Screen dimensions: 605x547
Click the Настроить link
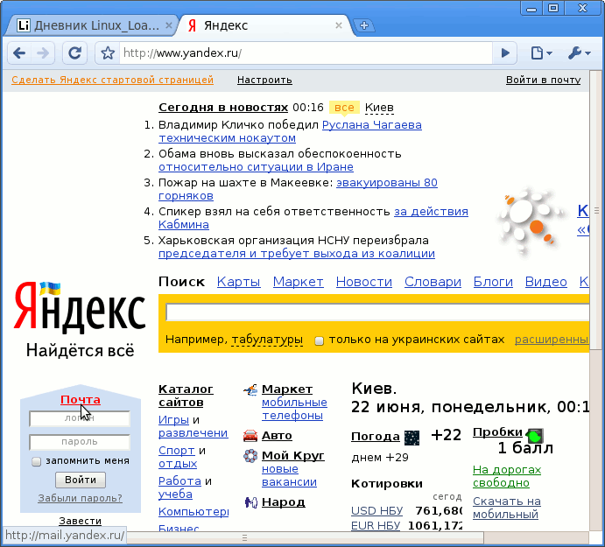264,80
